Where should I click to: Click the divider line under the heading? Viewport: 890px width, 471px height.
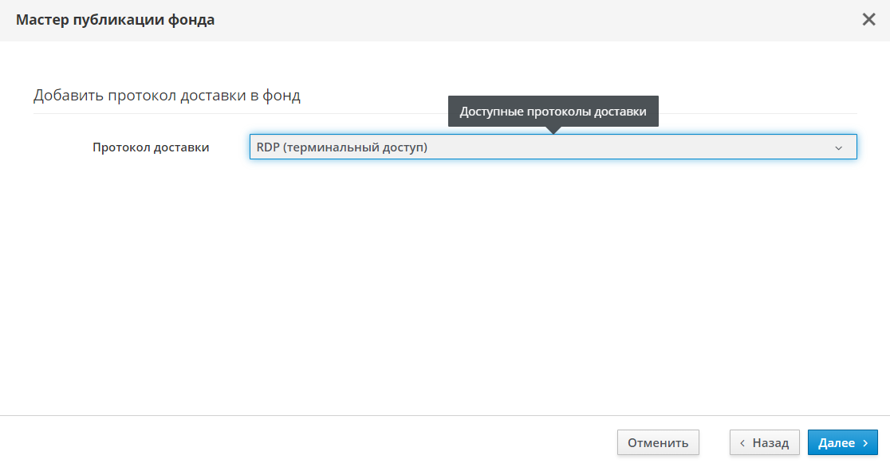pos(239,113)
